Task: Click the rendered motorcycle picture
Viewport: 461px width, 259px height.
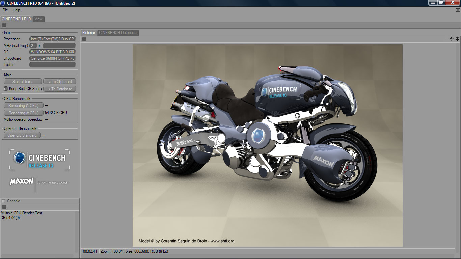Action: point(268,145)
